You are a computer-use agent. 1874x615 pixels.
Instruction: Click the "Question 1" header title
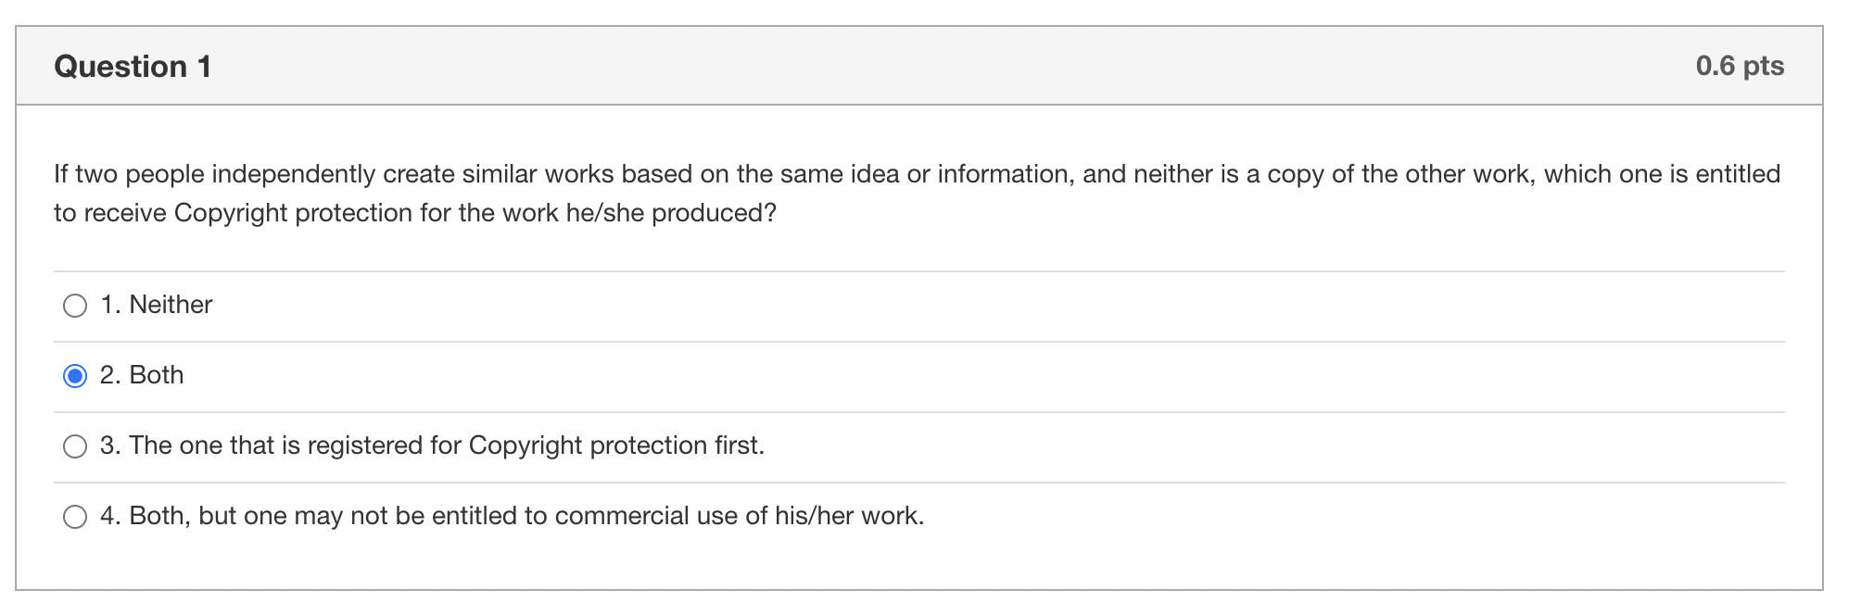133,66
